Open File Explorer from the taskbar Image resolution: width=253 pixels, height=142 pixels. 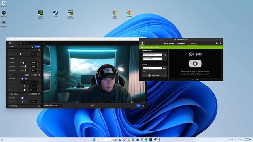[129, 140]
